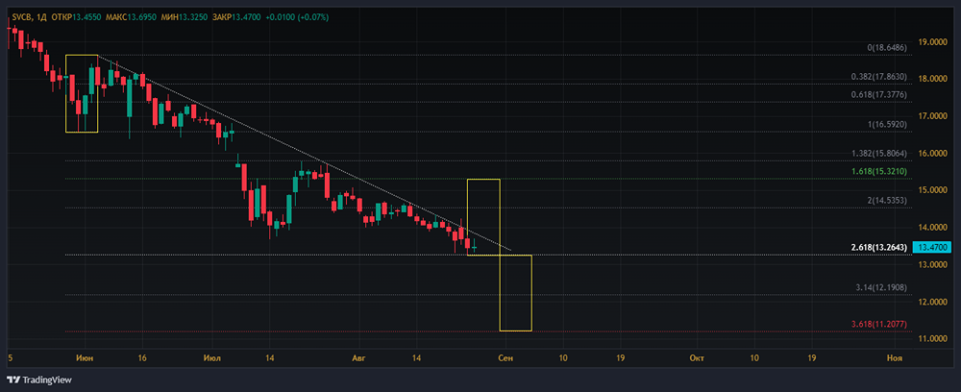
Task: Click Ноя on the time axis
Action: tap(894, 357)
